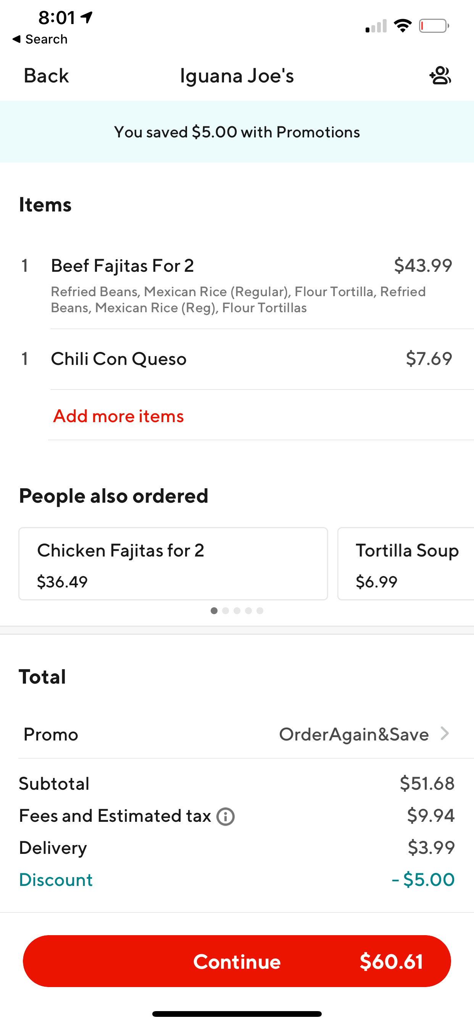The image size is (474, 1026).
Task: Select the Promo row
Action: 237,734
